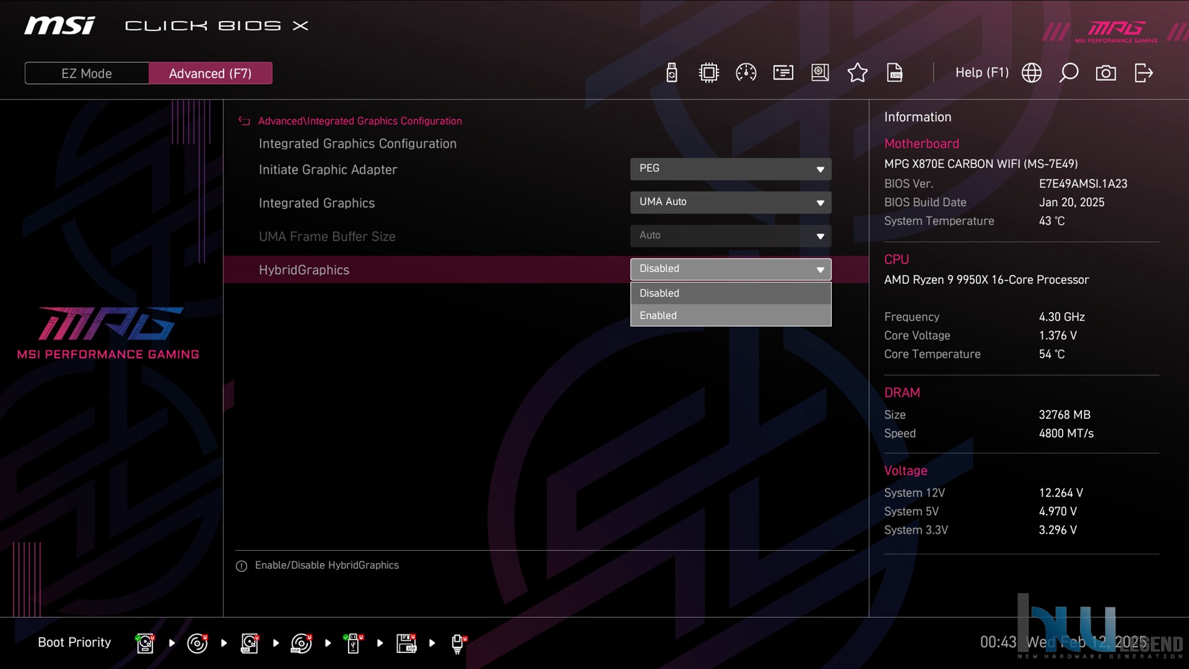The height and width of the screenshot is (669, 1189).
Task: Open the UMA Frame Buffer Size Auto dropdown
Action: coord(730,236)
